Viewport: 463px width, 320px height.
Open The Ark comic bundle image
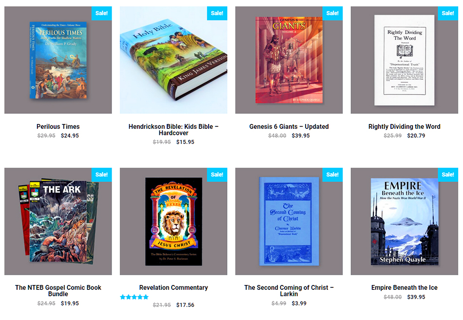(x=58, y=221)
